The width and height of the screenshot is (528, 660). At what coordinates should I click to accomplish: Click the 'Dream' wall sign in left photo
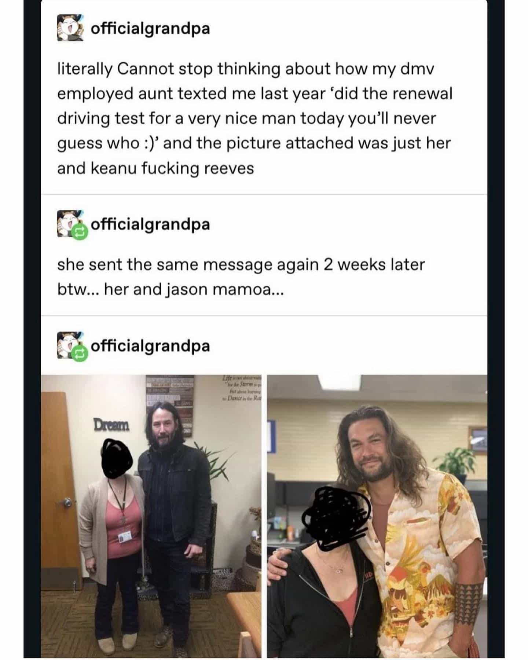point(111,425)
